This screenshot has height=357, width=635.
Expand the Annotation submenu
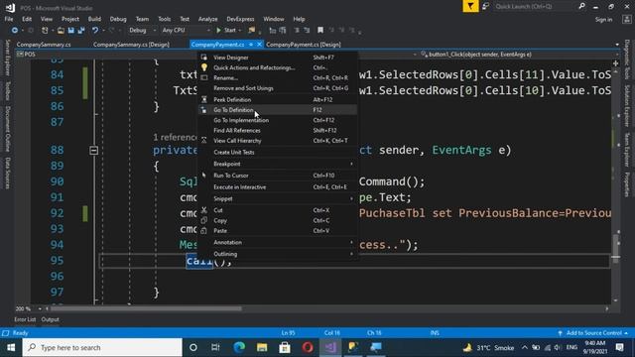pyautogui.click(x=278, y=242)
